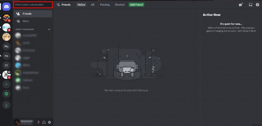Open server with speaker and 1 badge
Image resolution: width=262 pixels, height=126 pixels.
[6, 75]
